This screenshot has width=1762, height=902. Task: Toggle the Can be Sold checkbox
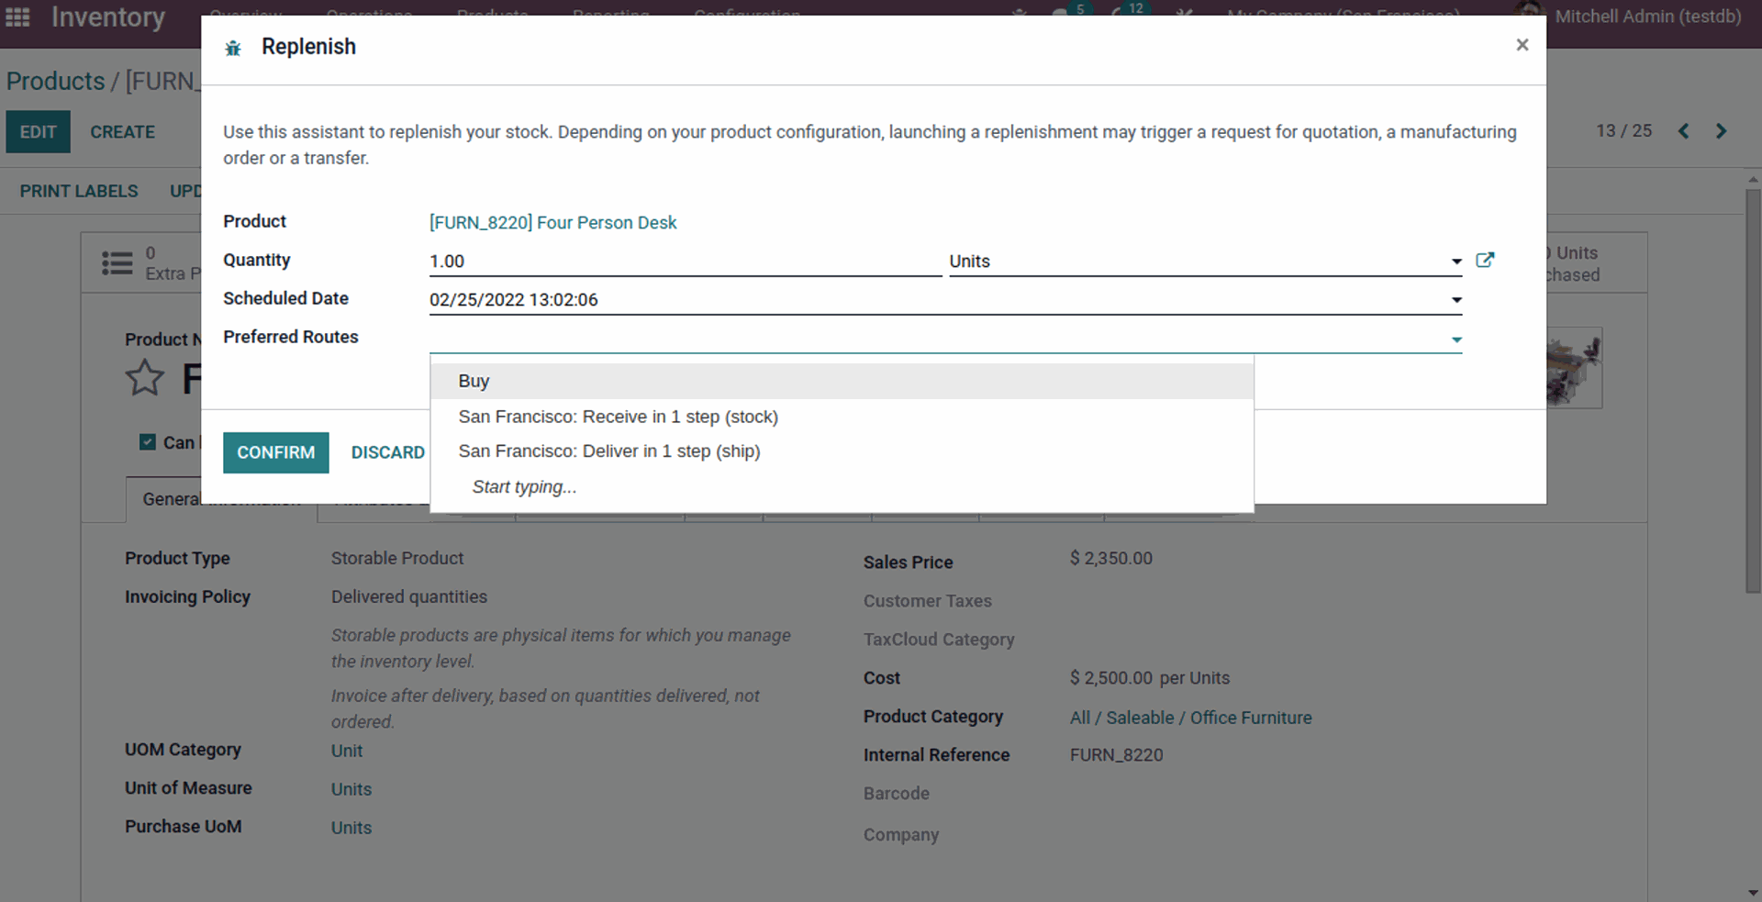[147, 442]
